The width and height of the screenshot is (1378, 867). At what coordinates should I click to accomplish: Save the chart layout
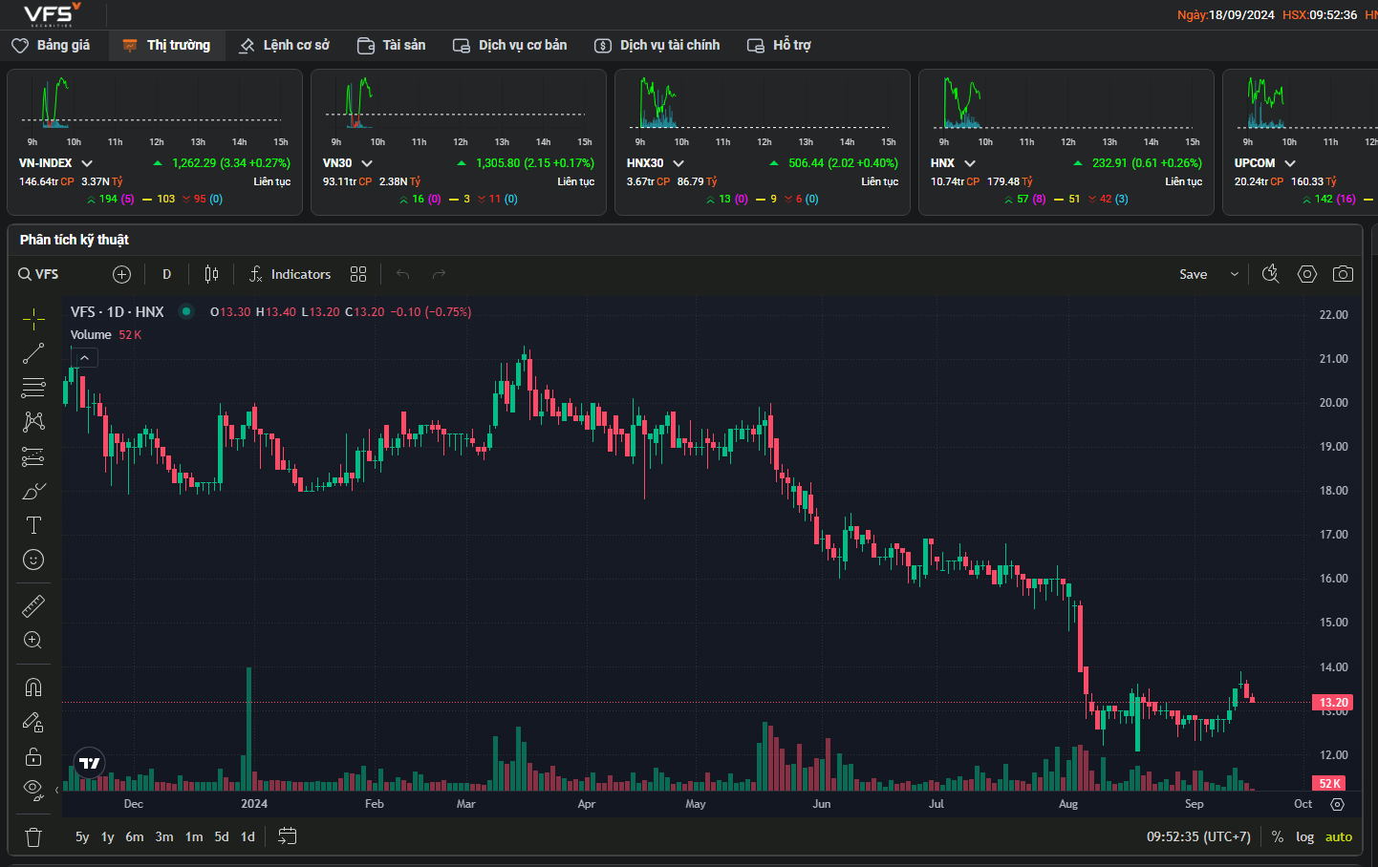pos(1193,274)
